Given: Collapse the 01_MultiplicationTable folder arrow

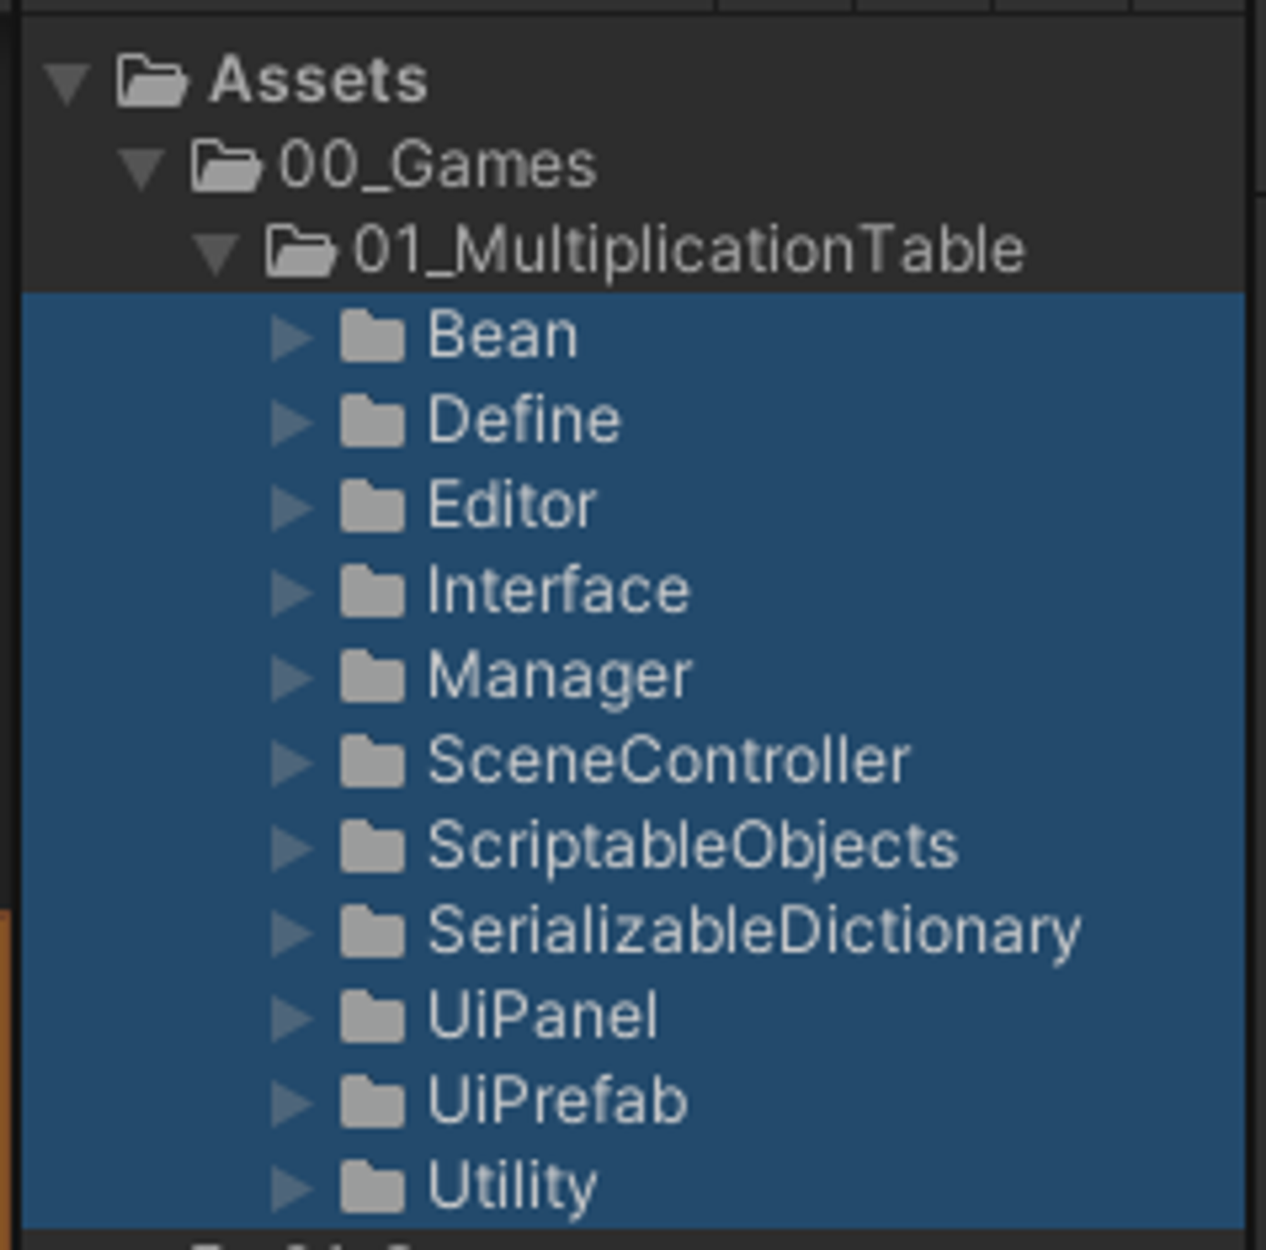Looking at the screenshot, I should tap(216, 254).
